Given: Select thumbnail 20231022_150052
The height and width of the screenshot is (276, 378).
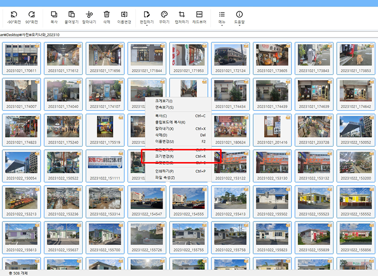Looking at the screenshot, I should coord(356,130).
